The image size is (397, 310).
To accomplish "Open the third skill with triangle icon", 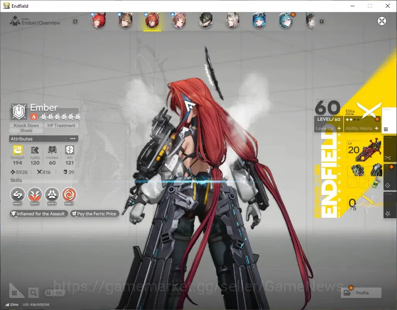I will click(x=52, y=195).
